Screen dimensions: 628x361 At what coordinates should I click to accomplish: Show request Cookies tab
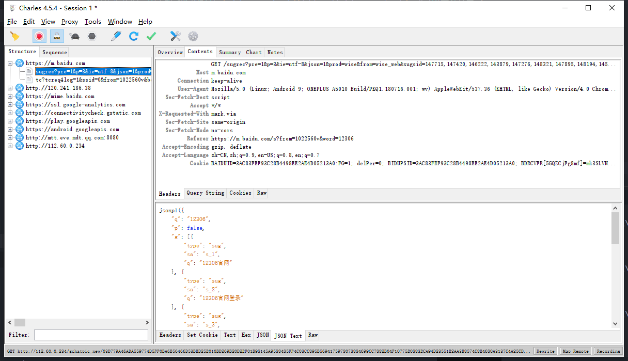click(x=241, y=193)
